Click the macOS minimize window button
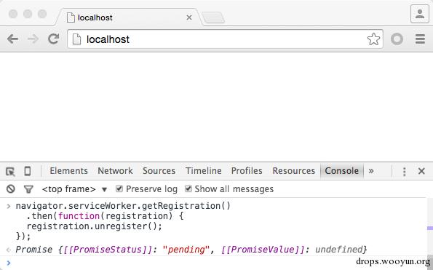 (x=28, y=14)
